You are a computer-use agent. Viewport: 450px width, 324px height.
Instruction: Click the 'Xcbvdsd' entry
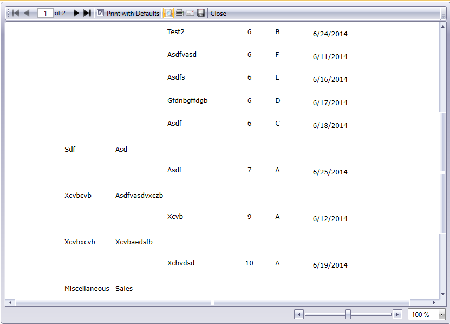[181, 263]
